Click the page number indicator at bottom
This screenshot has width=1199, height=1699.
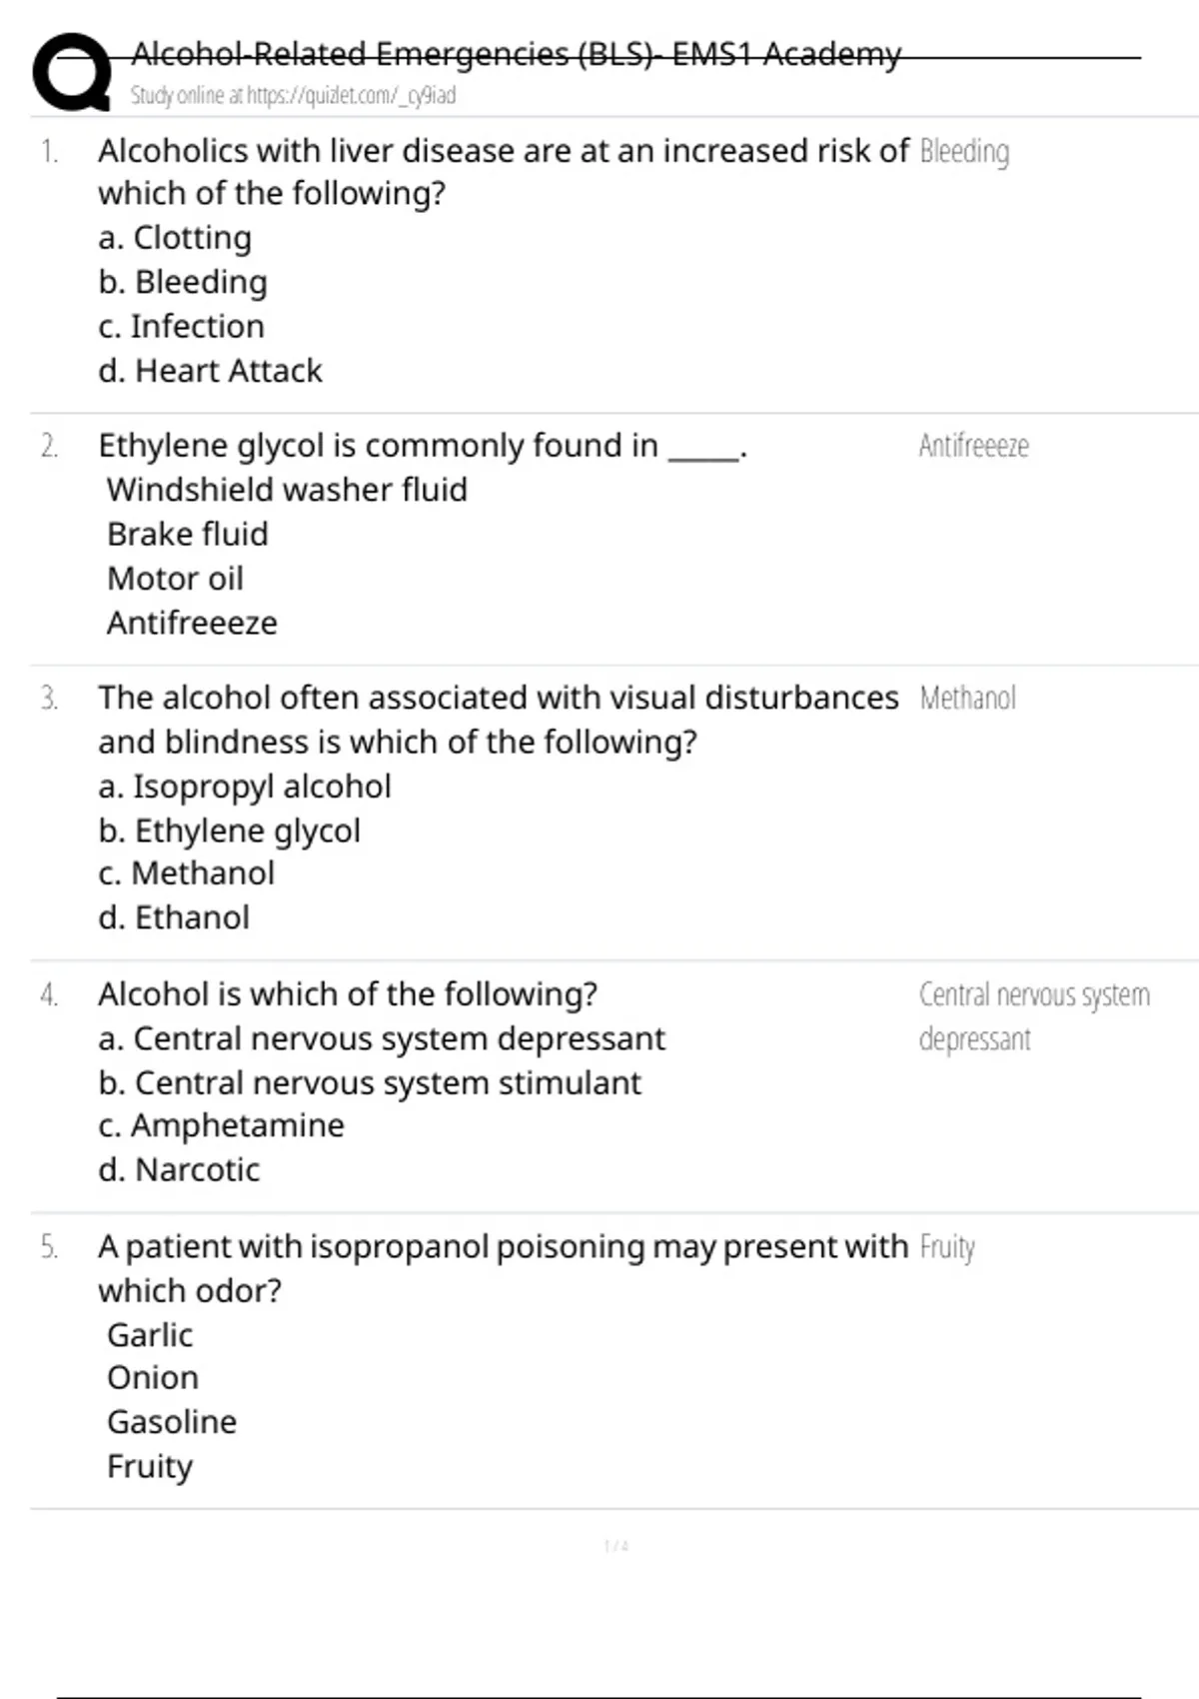pyautogui.click(x=616, y=1546)
